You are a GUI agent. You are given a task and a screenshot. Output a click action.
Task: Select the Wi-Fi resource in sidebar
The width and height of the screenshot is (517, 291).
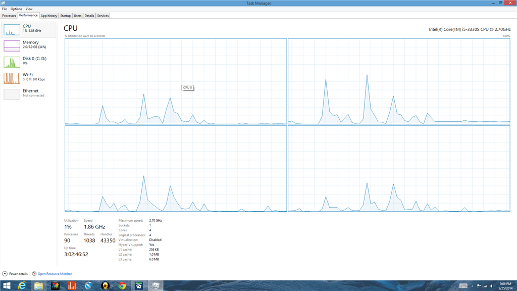(29, 78)
